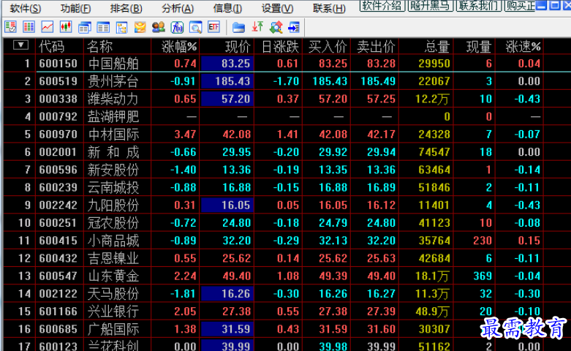This screenshot has width=571, height=351.
Task: Open the blue folder icon
Action: point(238,27)
